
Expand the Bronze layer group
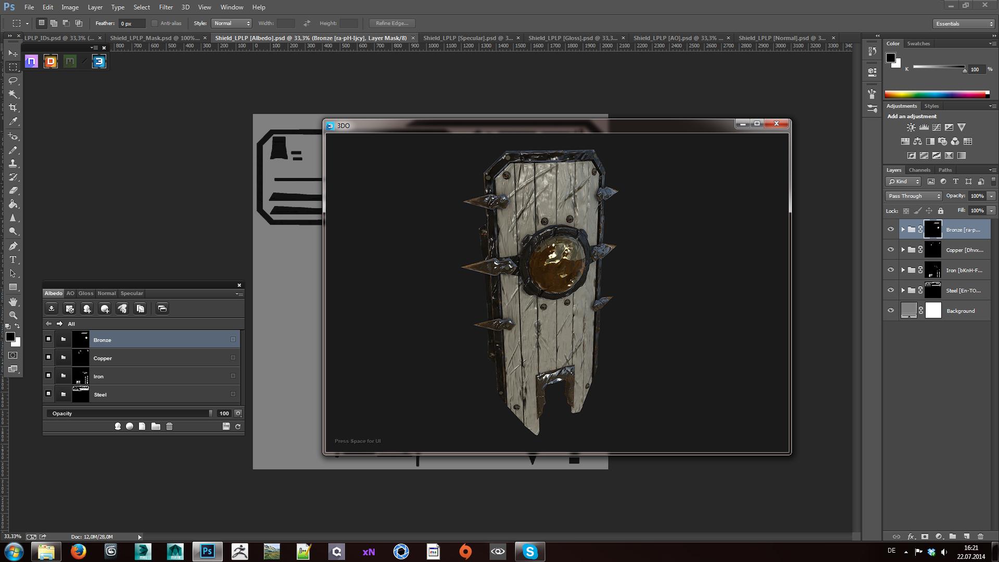click(x=903, y=229)
